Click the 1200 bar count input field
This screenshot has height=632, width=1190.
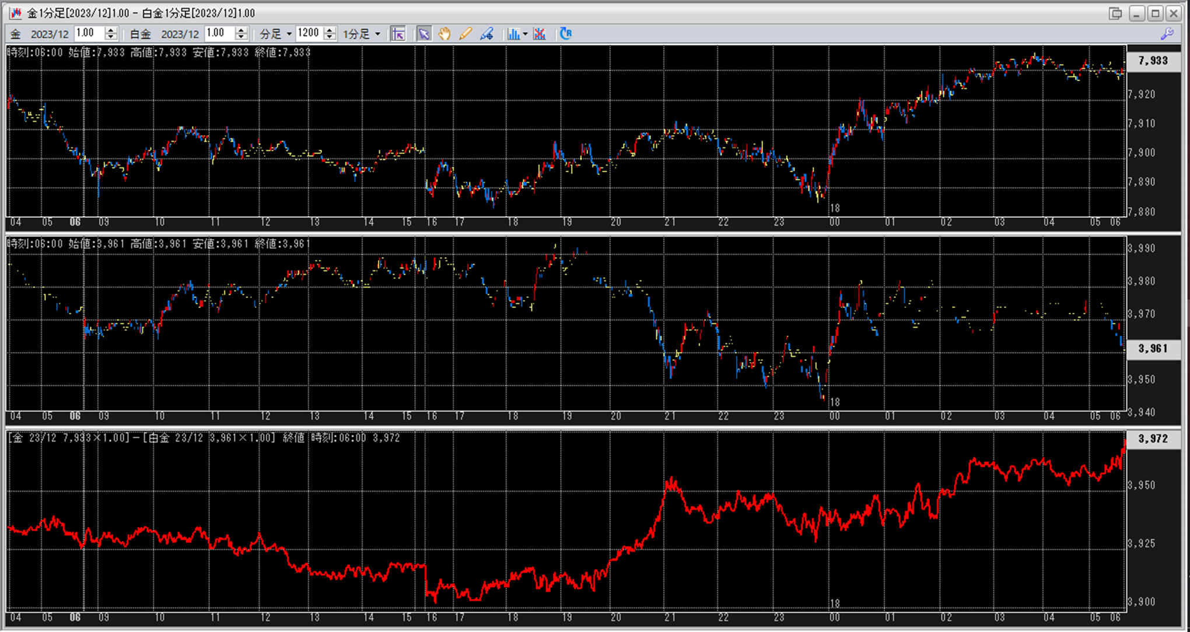tap(309, 33)
